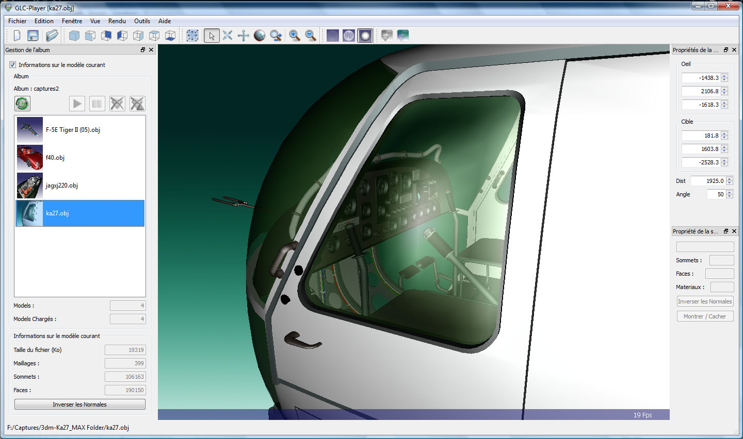Switch to wireframe sphere rendering mode
Screen dimensions: 743x439
(x=349, y=36)
